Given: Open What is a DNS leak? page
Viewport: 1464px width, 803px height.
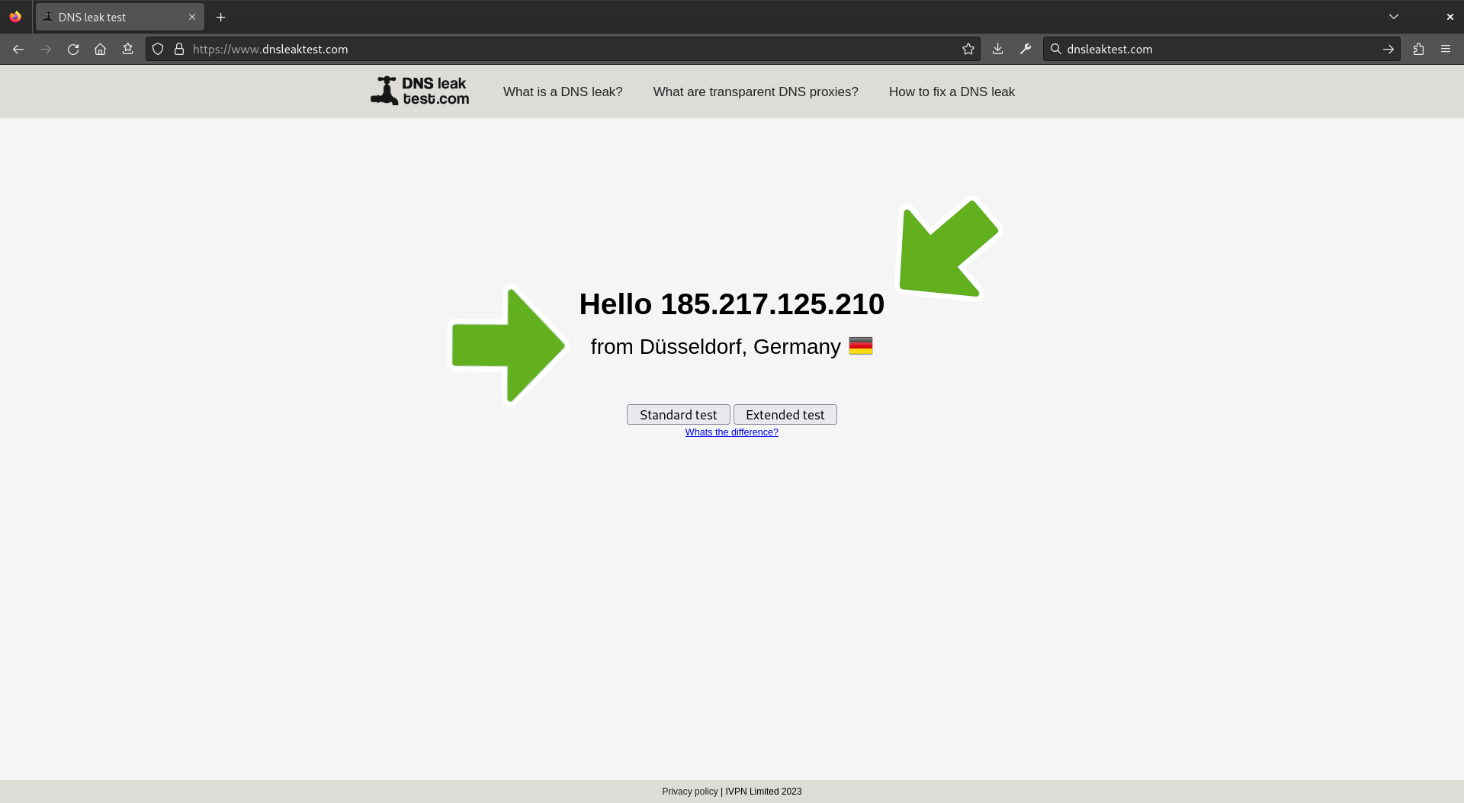Looking at the screenshot, I should pos(563,92).
